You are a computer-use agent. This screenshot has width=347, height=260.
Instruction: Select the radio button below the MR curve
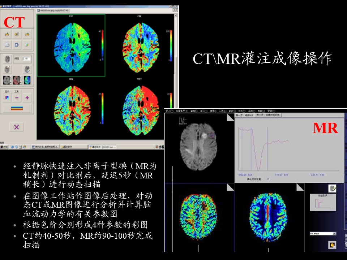coord(268,179)
